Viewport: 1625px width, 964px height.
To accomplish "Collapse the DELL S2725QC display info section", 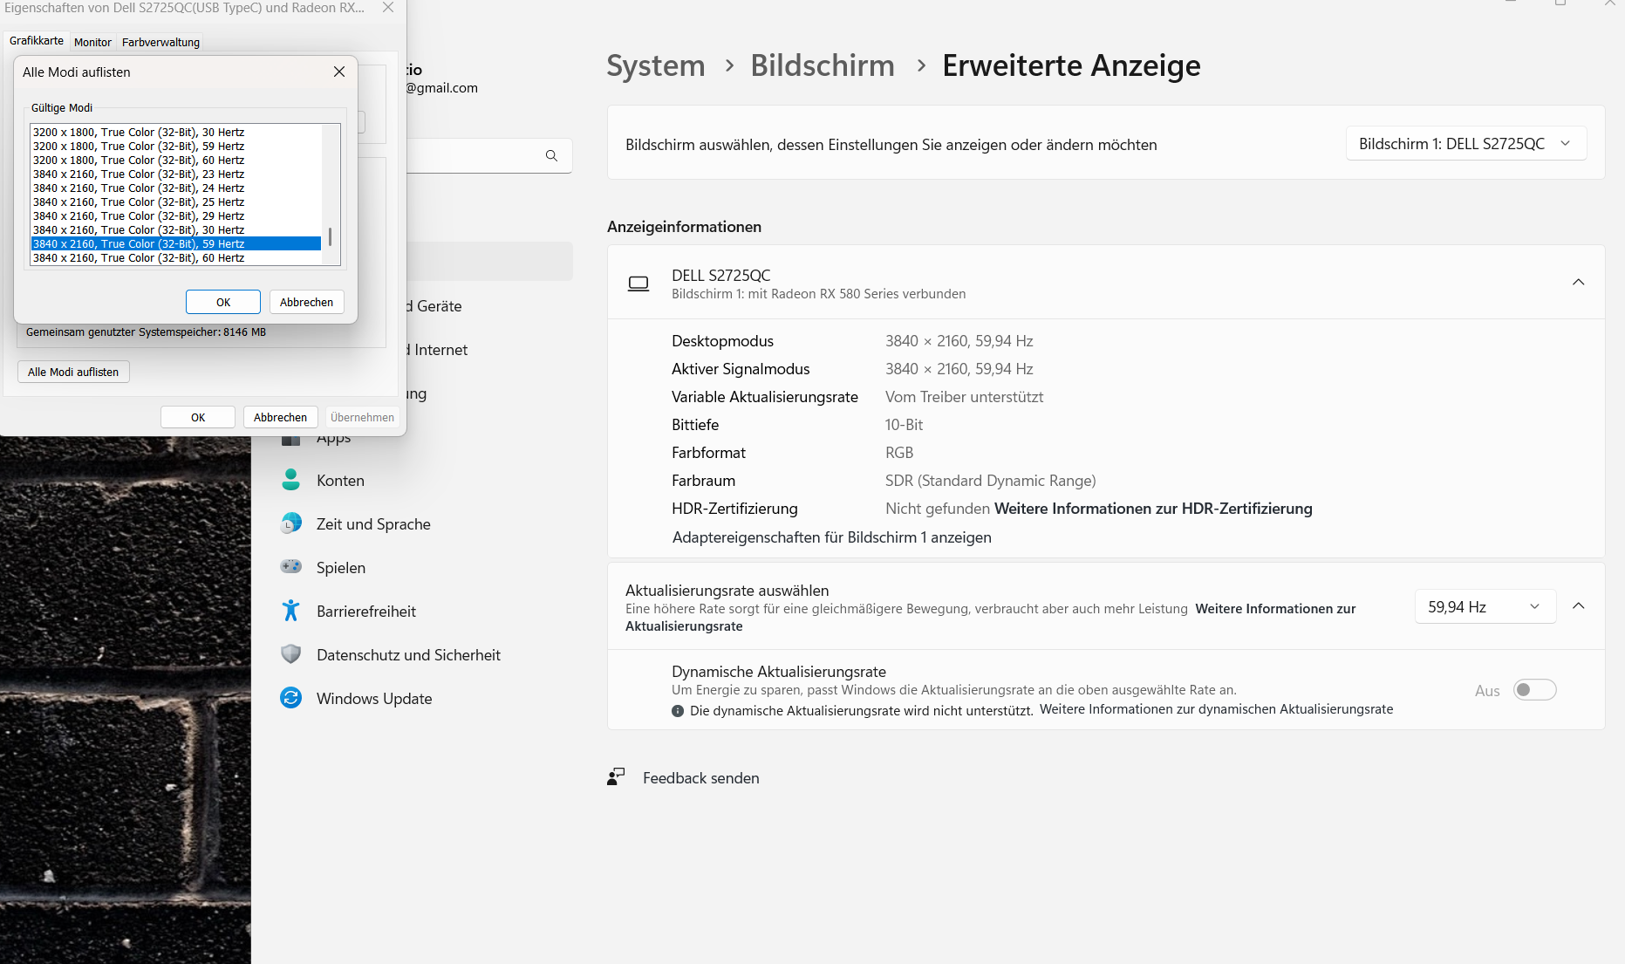I will (x=1578, y=283).
